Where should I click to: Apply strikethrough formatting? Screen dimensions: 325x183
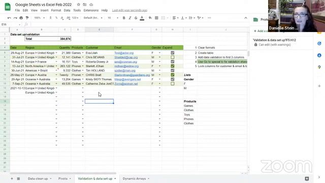136,18
